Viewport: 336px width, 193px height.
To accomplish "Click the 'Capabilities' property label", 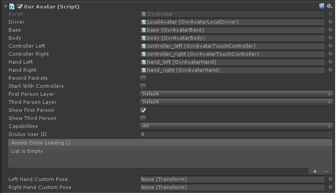I will tap(23, 126).
